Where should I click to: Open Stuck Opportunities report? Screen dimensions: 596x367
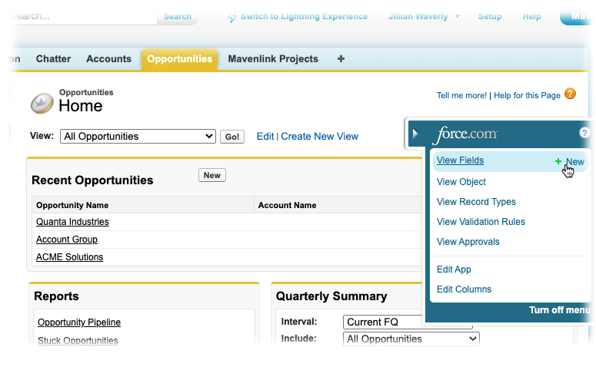pos(78,340)
